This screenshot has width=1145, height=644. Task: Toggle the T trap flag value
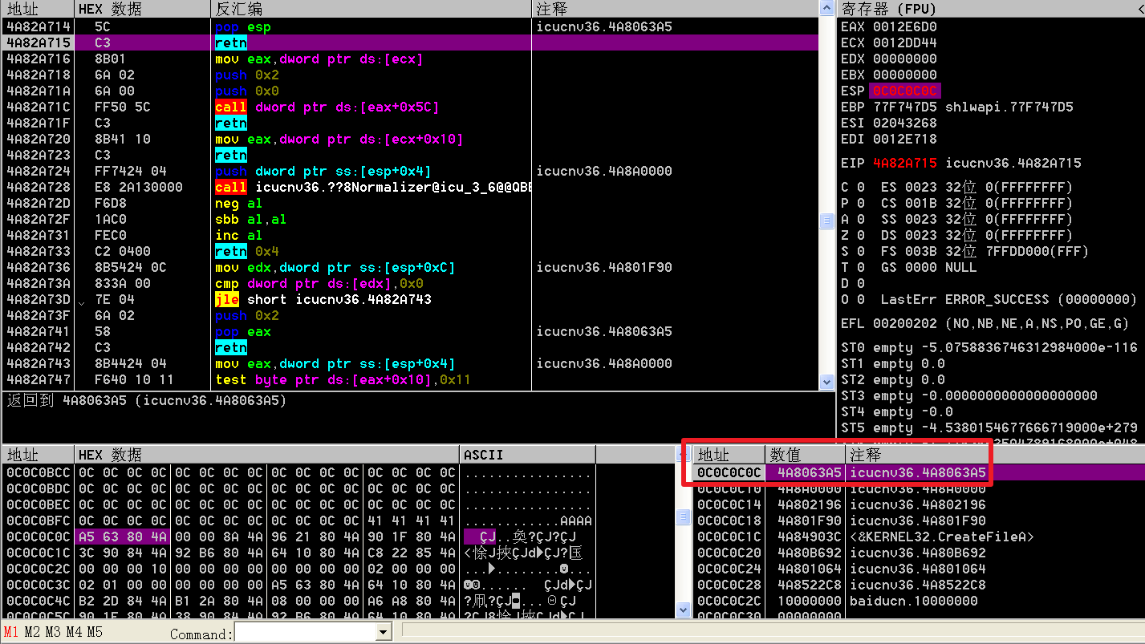click(x=861, y=267)
